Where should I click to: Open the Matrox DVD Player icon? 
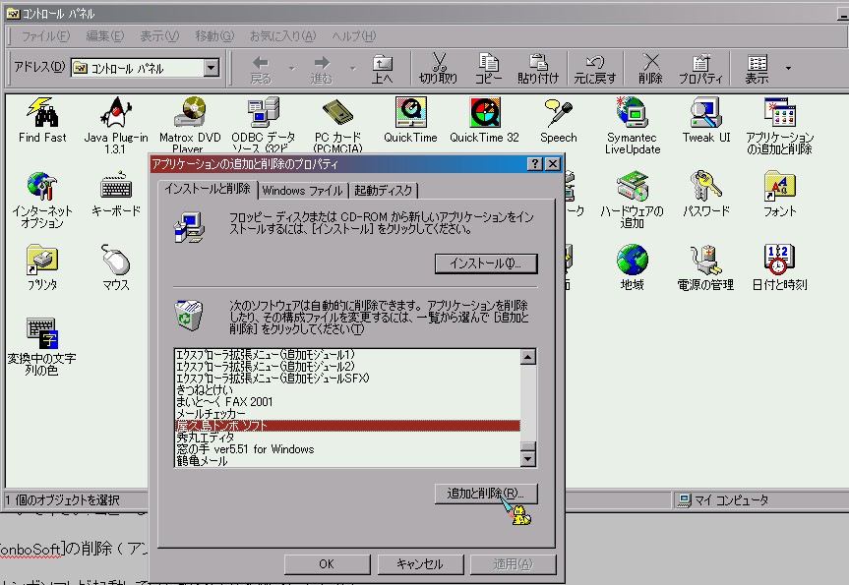click(x=190, y=125)
